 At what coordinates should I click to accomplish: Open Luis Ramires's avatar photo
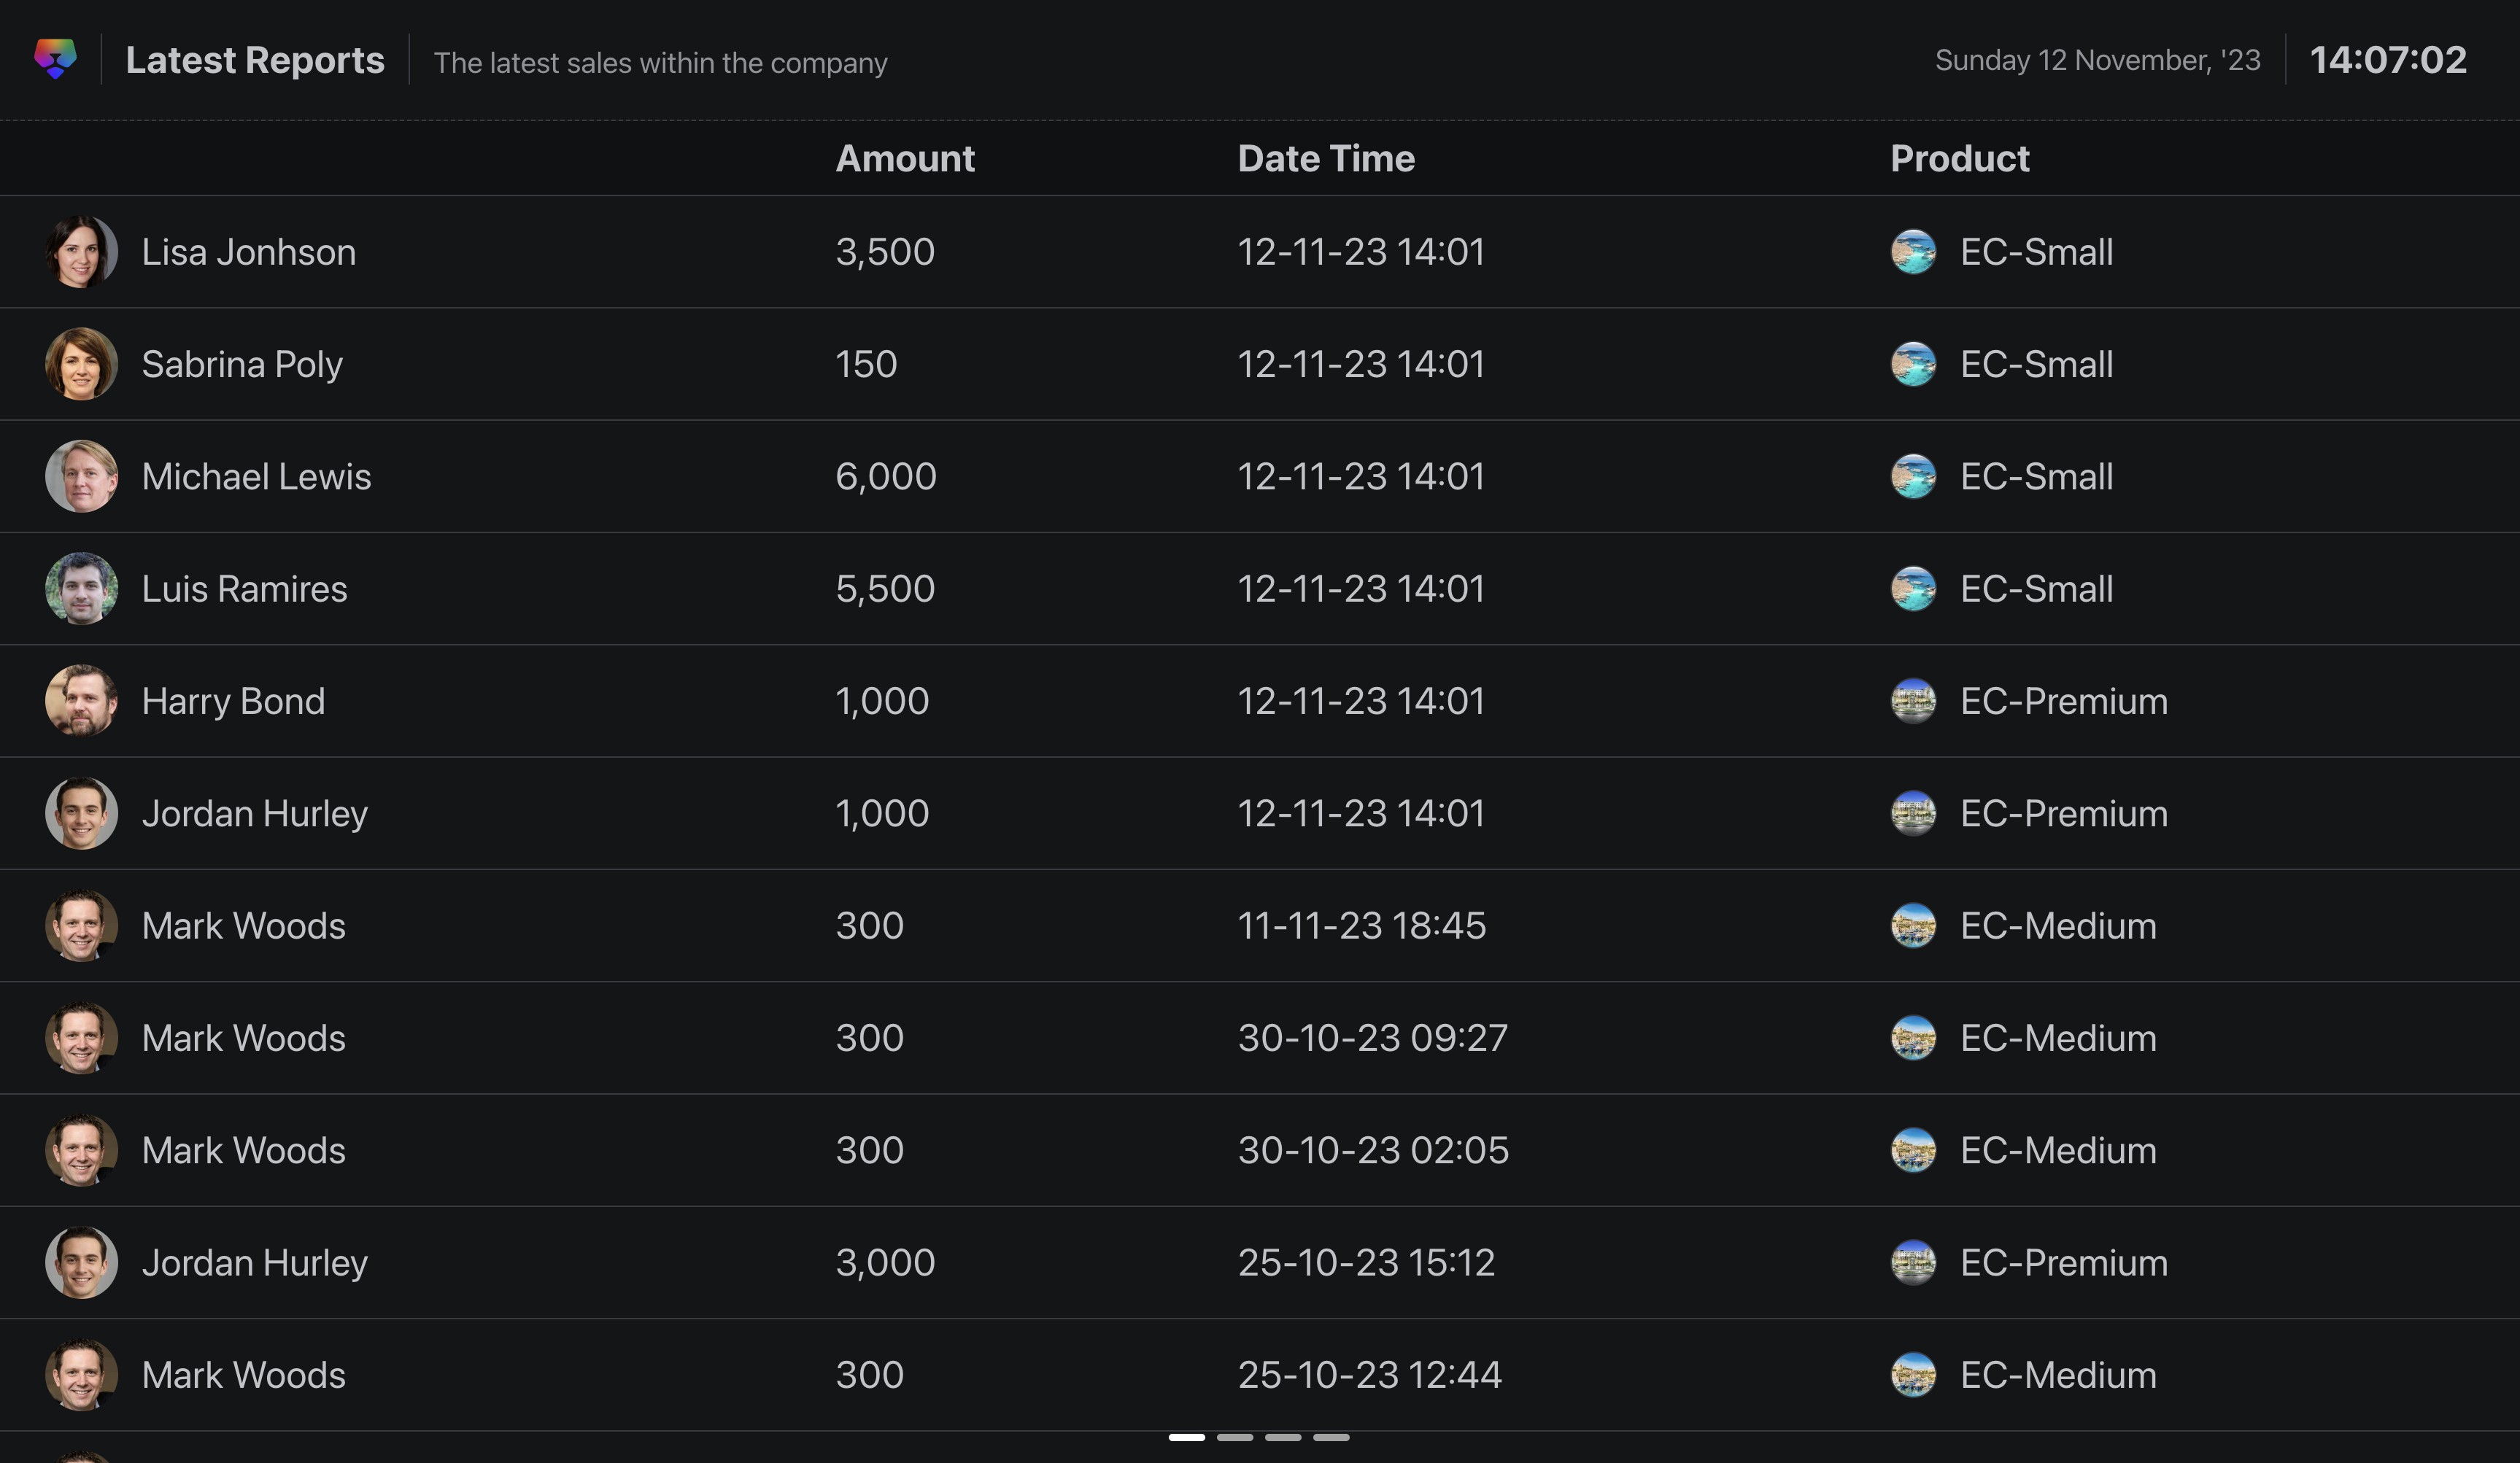point(81,589)
